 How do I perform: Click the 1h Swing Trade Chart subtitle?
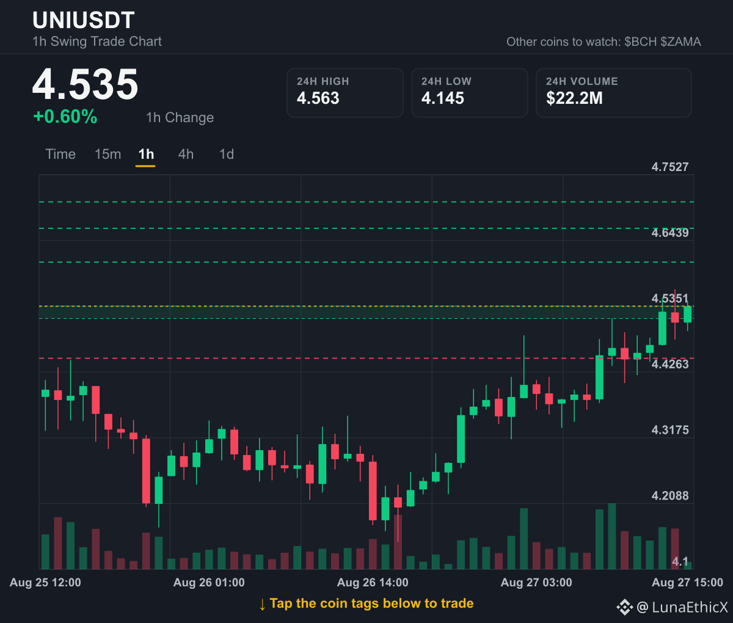click(x=97, y=42)
